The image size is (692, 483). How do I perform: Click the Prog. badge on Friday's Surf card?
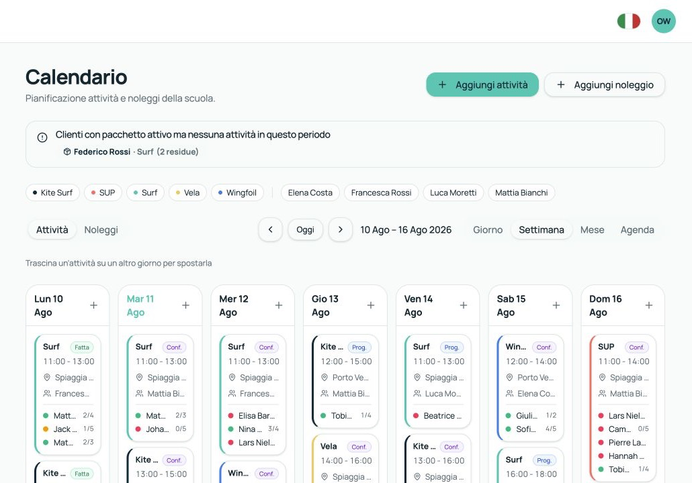point(451,347)
